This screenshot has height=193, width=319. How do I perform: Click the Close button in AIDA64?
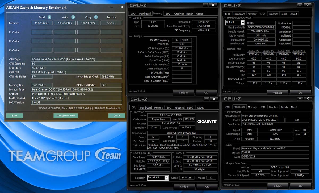[117, 115]
